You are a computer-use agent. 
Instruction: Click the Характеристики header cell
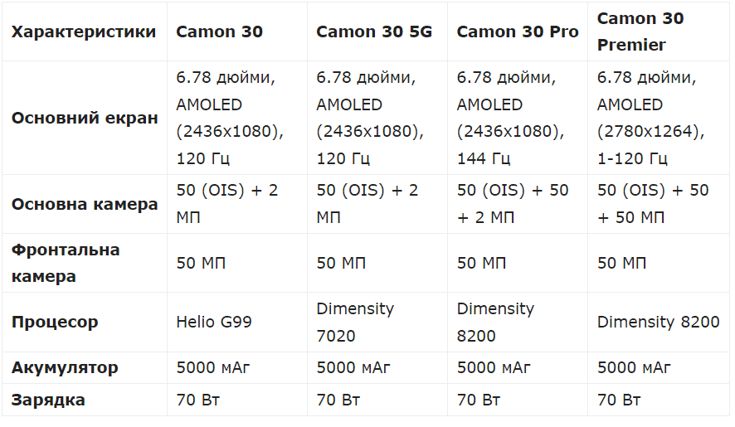click(x=83, y=32)
